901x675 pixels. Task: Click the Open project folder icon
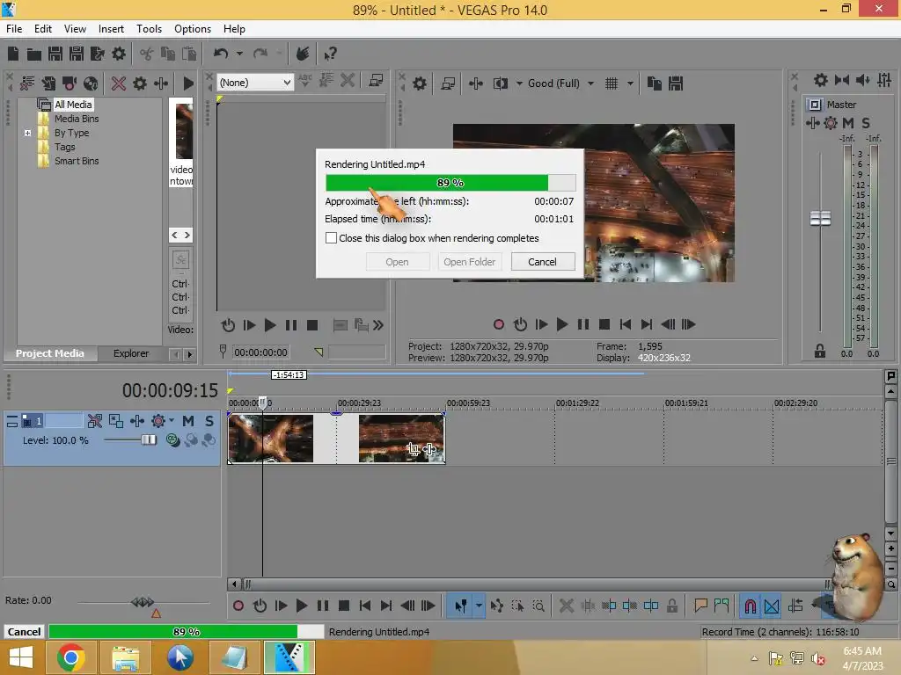coord(34,54)
